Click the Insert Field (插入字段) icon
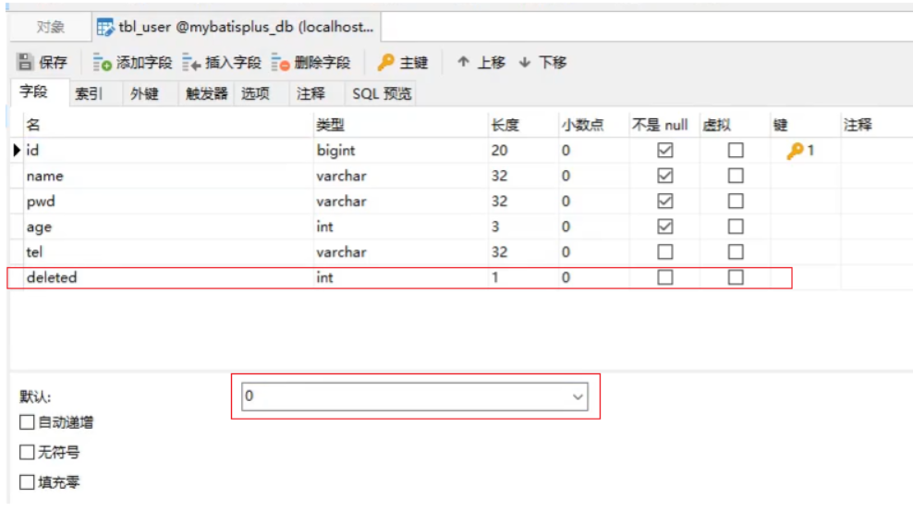The height and width of the screenshot is (512, 913). tap(191, 63)
